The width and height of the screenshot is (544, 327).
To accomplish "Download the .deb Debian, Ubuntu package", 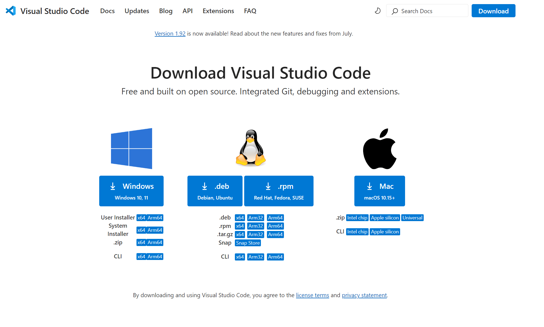I will 215,191.
